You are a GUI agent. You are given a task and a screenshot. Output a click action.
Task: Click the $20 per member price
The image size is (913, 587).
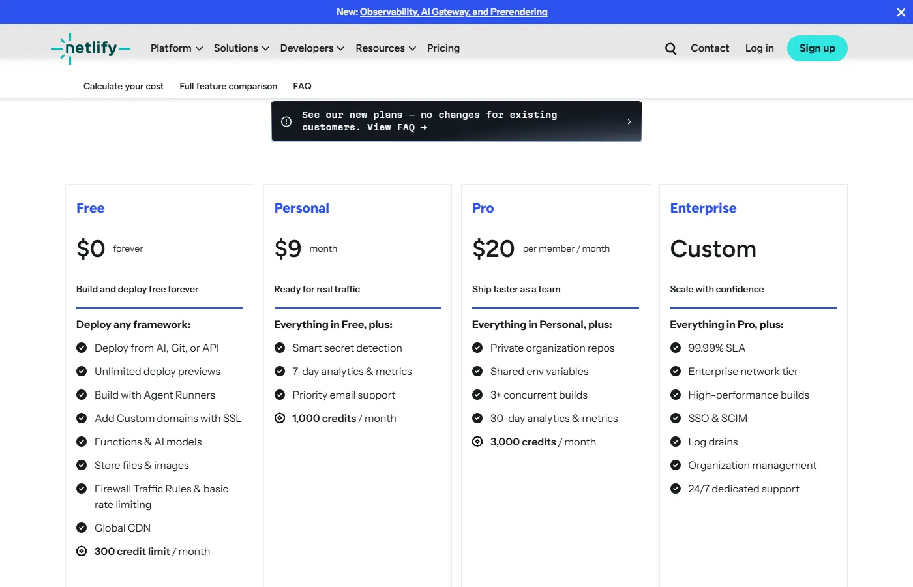(x=494, y=248)
